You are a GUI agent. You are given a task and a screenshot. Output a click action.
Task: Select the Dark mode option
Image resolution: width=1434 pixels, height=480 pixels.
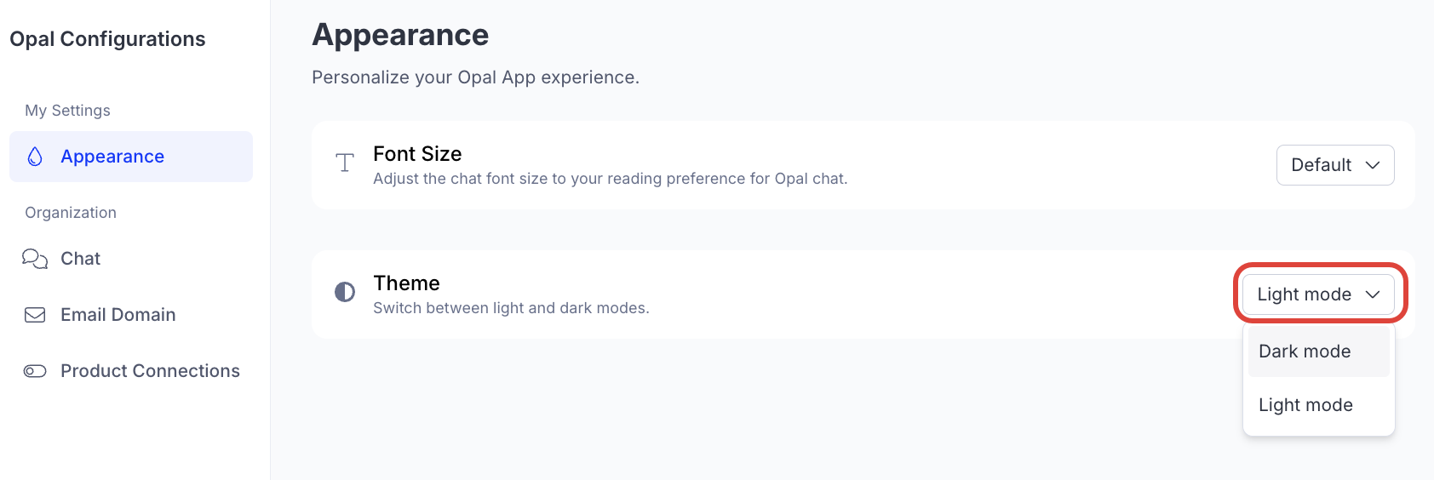click(1305, 351)
